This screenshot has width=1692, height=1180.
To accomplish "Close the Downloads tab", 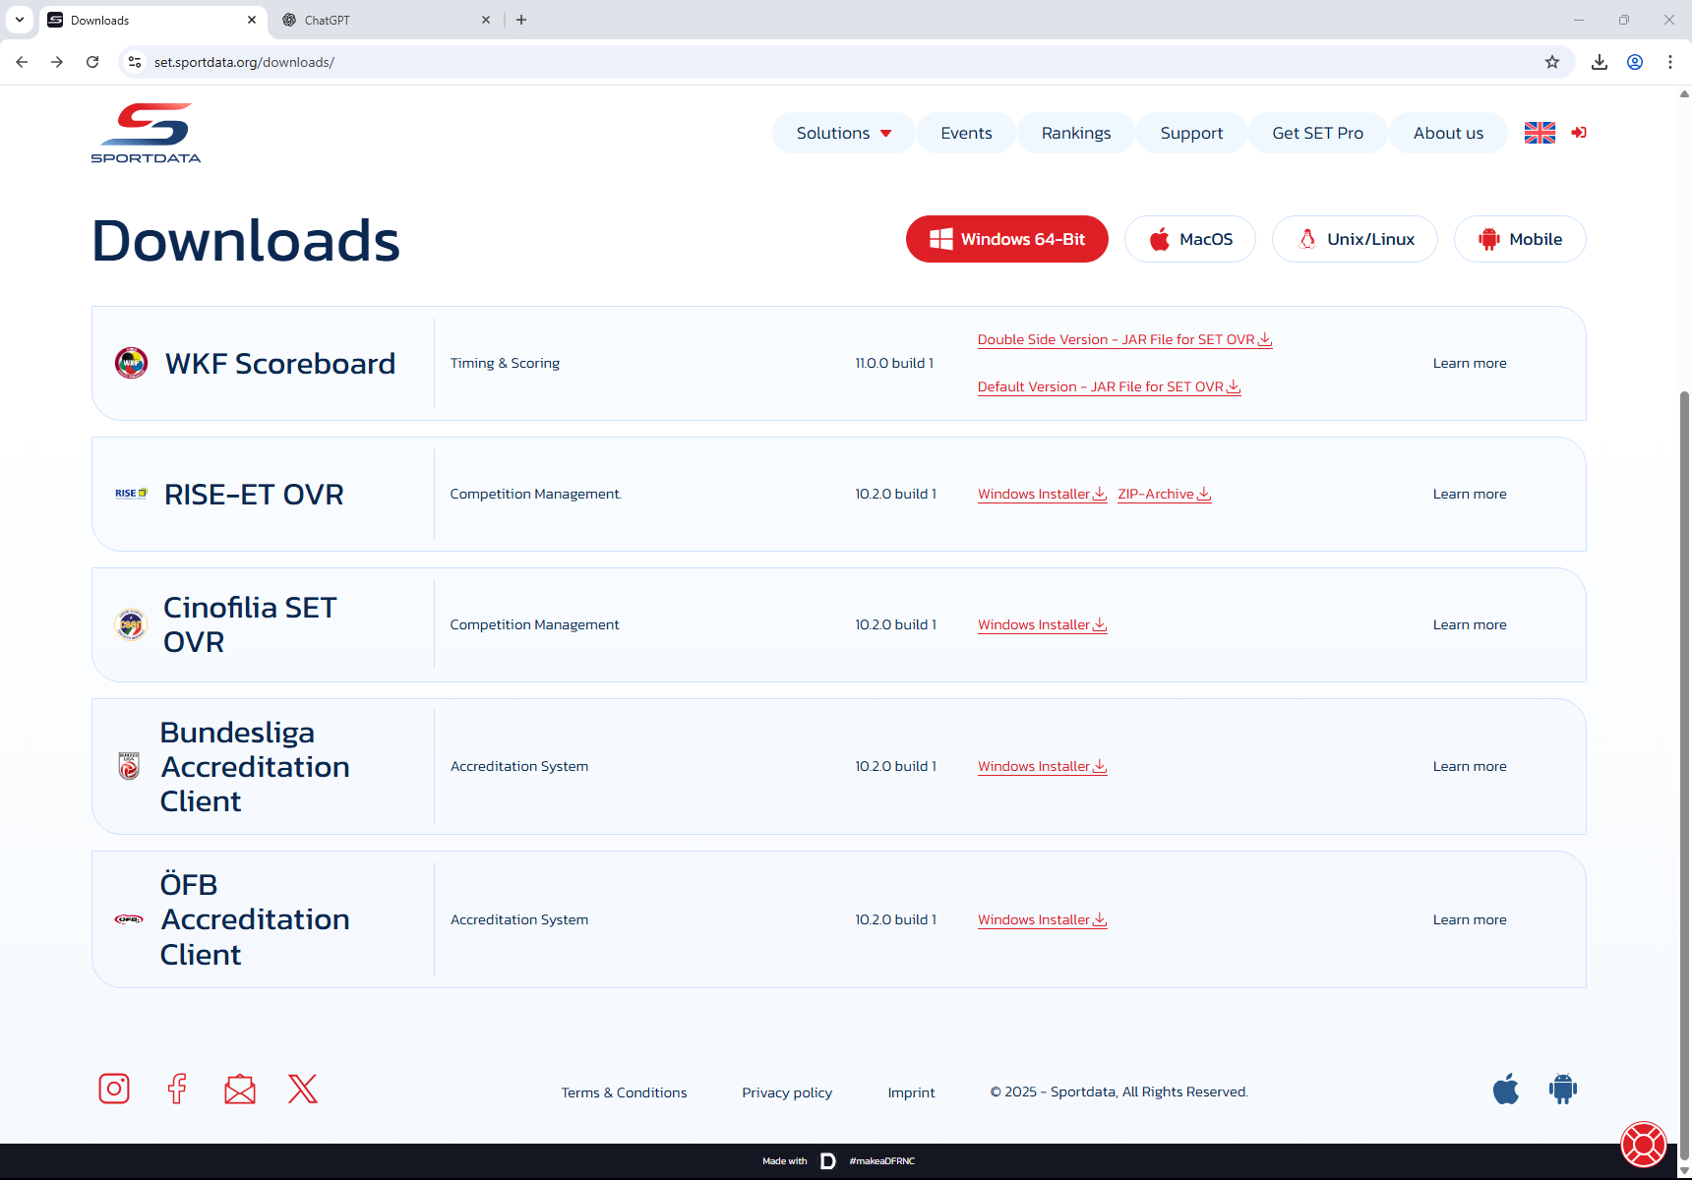I will (252, 20).
